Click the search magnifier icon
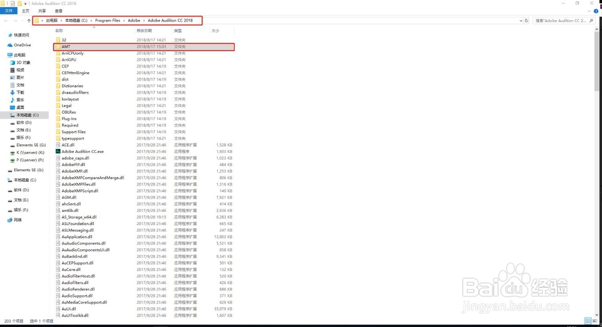Viewport: 602px width, 327px height. pyautogui.click(x=591, y=20)
